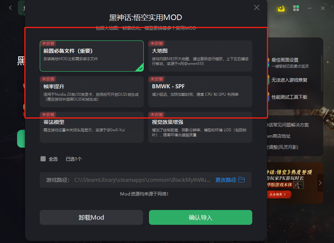
Task: Check the 全选 checkbox
Action: [43, 159]
